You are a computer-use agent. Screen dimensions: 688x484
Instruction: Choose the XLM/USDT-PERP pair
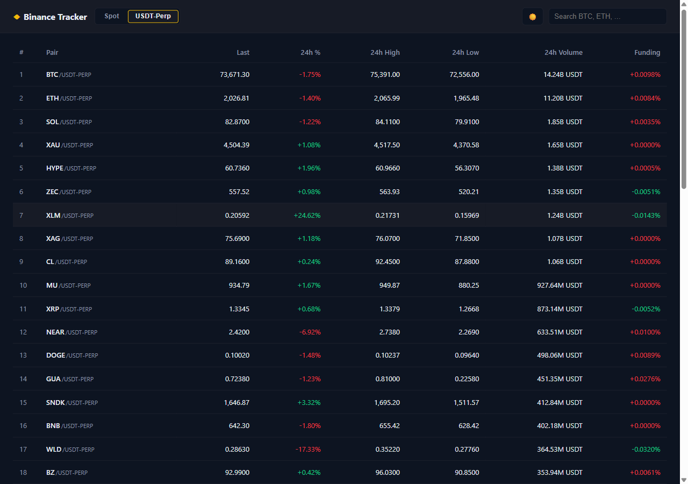coord(70,216)
